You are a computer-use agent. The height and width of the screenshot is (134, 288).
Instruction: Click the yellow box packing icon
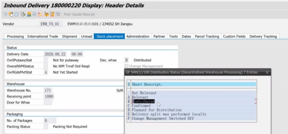coord(47,14)
